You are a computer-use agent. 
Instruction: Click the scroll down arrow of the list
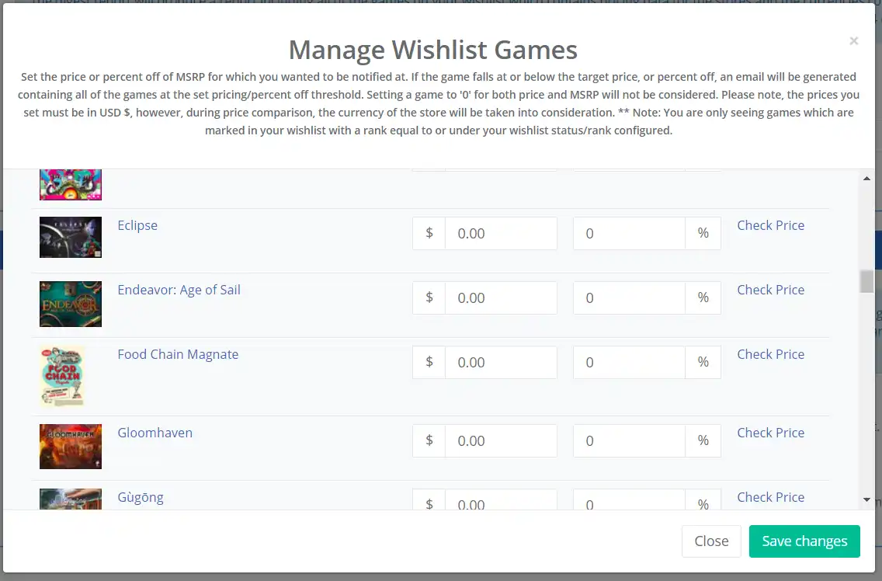tap(866, 500)
